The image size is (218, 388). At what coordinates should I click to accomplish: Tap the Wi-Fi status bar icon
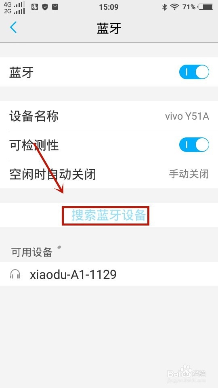[x=175, y=7]
